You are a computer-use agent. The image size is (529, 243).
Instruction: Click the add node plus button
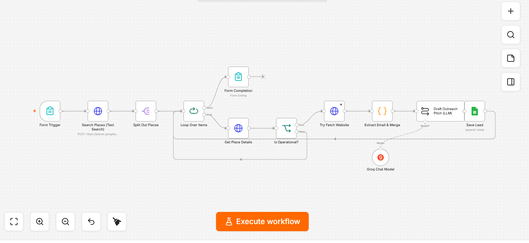pos(511,11)
